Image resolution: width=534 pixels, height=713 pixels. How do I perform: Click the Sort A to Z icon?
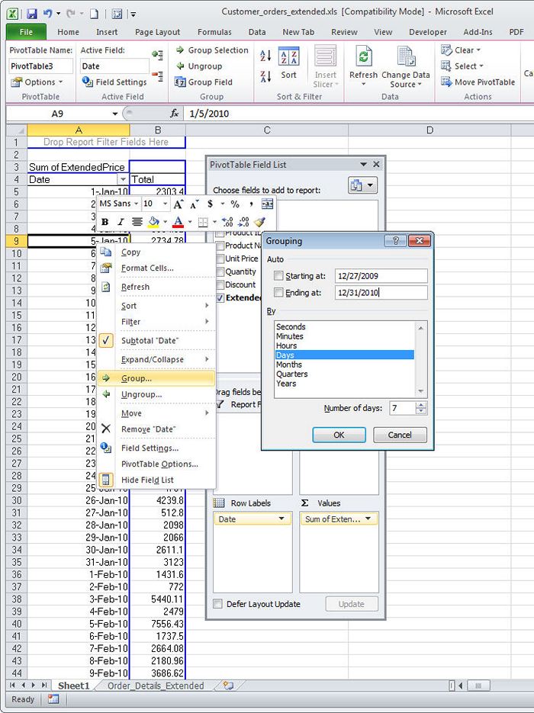pyautogui.click(x=265, y=56)
